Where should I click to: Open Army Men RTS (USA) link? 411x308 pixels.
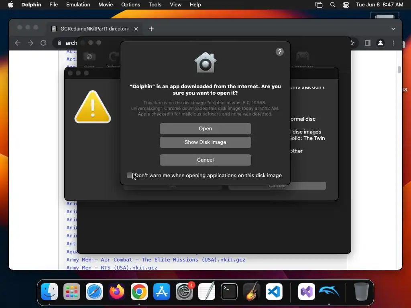click(112, 267)
